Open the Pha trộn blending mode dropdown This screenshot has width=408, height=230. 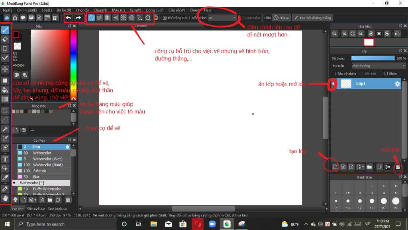coord(379,66)
